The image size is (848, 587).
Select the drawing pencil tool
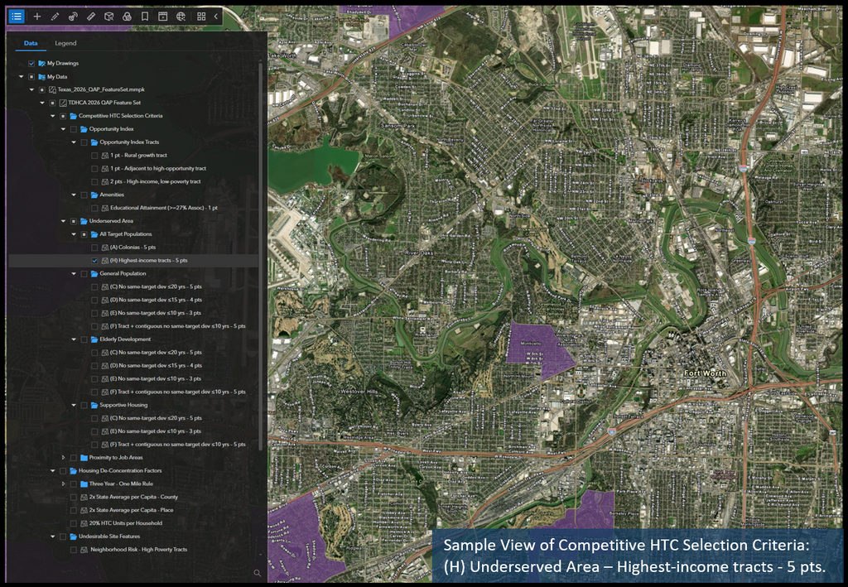click(54, 16)
